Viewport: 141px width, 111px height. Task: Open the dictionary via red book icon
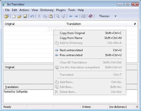[x=90, y=16]
